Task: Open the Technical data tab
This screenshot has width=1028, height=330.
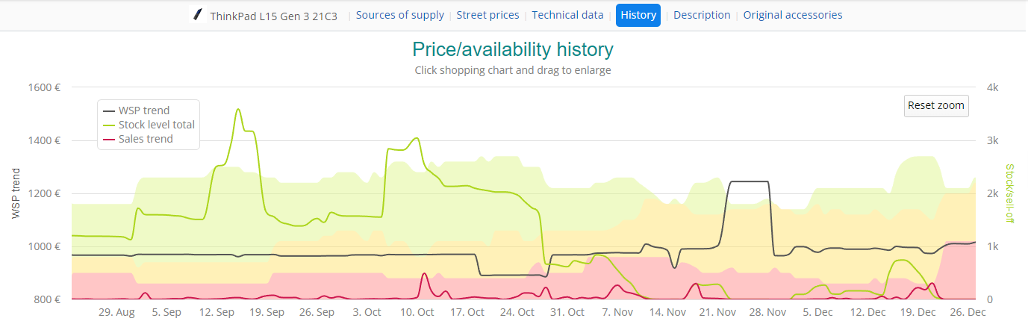Action: tap(567, 15)
